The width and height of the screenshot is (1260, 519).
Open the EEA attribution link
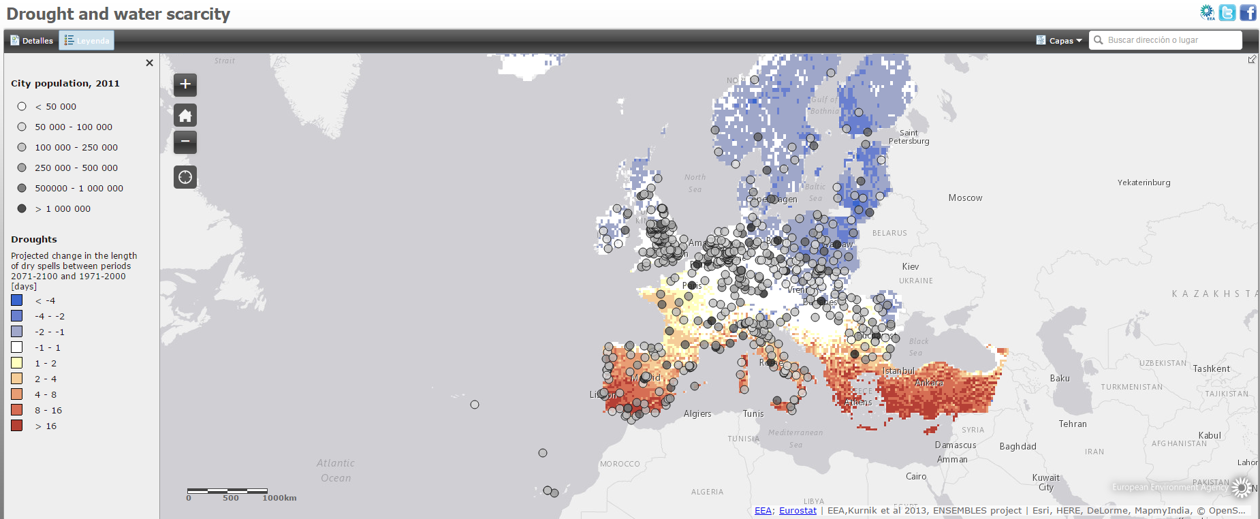pos(763,510)
